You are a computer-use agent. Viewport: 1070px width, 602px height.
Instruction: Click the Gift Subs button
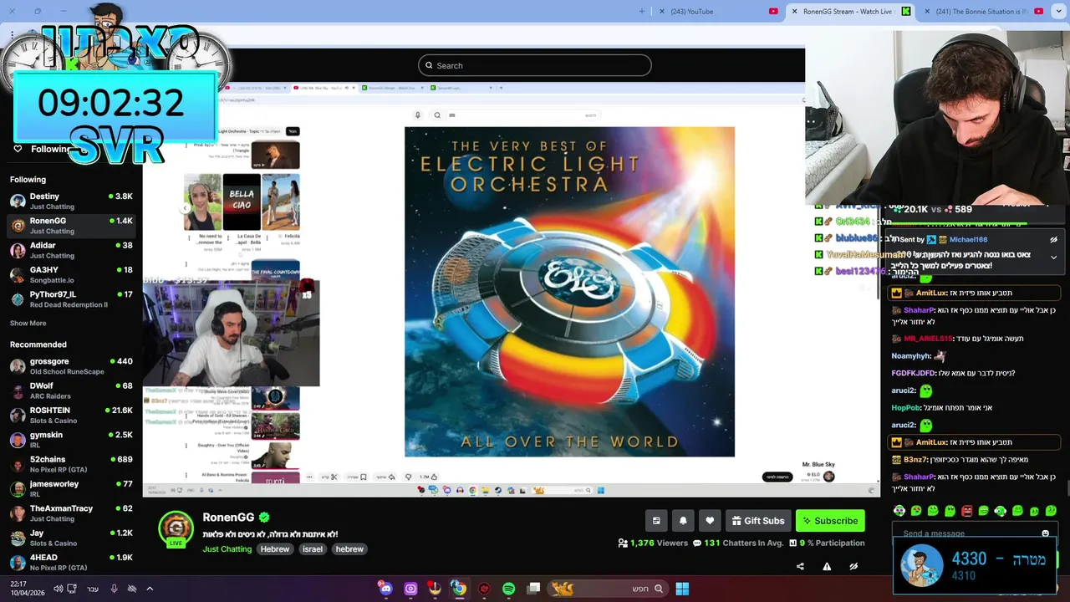click(x=758, y=521)
